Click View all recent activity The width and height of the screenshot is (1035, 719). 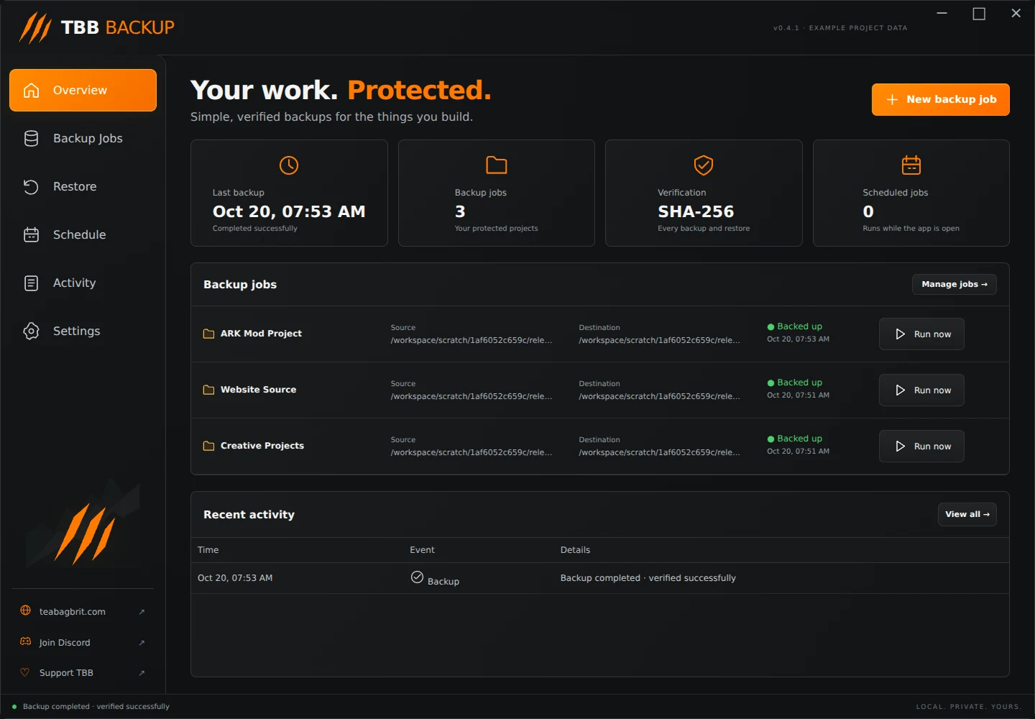[967, 515]
